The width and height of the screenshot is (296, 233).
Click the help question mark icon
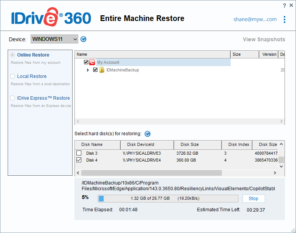[x=284, y=5]
